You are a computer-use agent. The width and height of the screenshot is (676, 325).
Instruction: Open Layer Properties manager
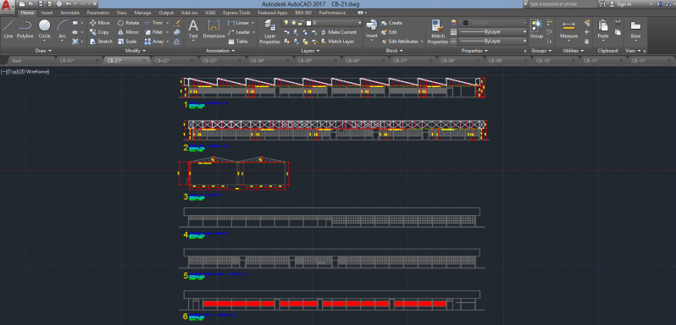tap(270, 32)
